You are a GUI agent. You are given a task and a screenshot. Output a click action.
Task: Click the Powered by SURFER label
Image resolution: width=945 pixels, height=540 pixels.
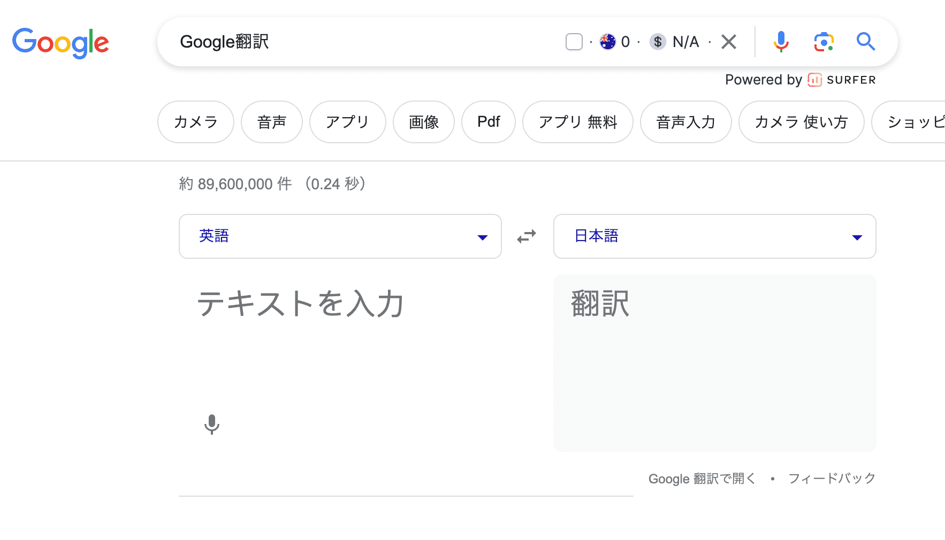click(x=801, y=80)
